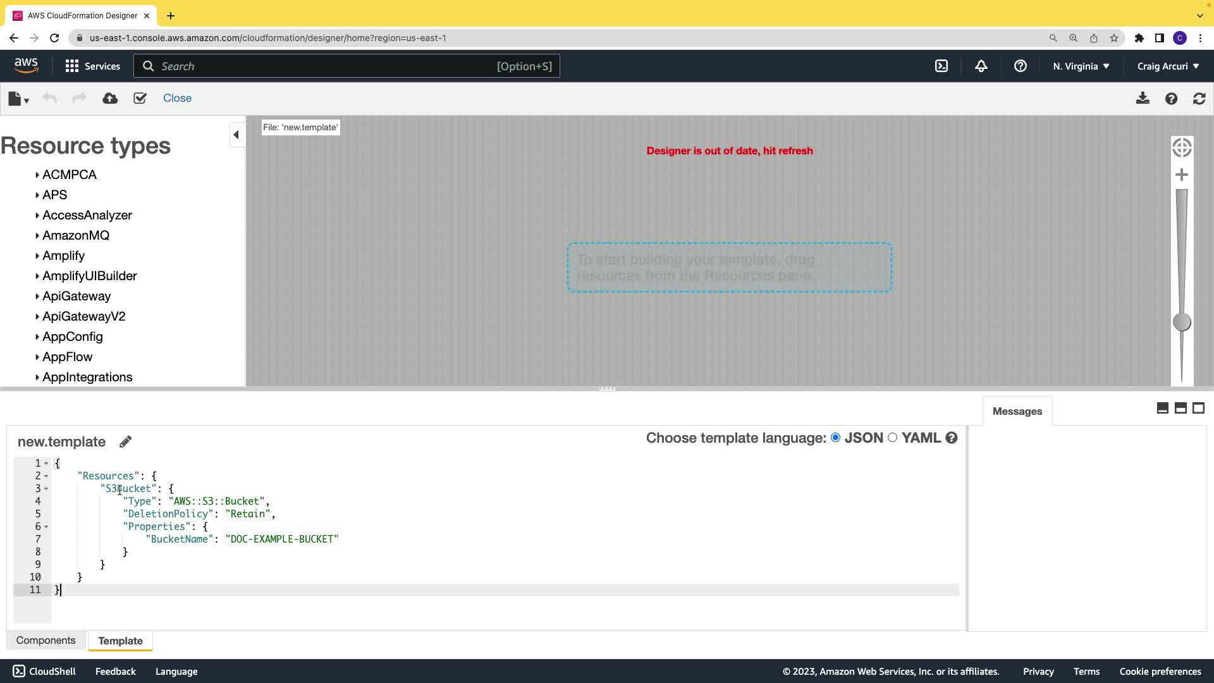Open the File menu dropdown in the toolbar
1214x683 pixels.
tap(18, 99)
